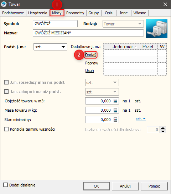Open the Rodzaj dropdown

[x=123, y=24]
